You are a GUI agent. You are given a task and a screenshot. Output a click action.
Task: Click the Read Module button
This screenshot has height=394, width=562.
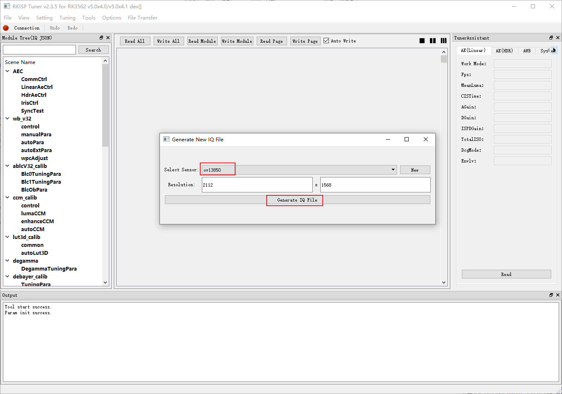[x=202, y=41]
